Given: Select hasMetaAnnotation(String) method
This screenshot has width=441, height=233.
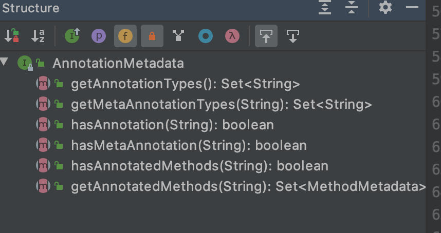Looking at the screenshot, I should point(188,145).
